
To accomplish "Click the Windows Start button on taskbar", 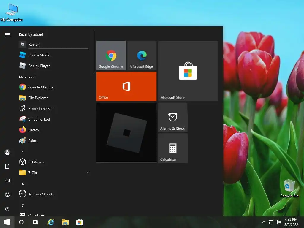I will tap(7, 222).
